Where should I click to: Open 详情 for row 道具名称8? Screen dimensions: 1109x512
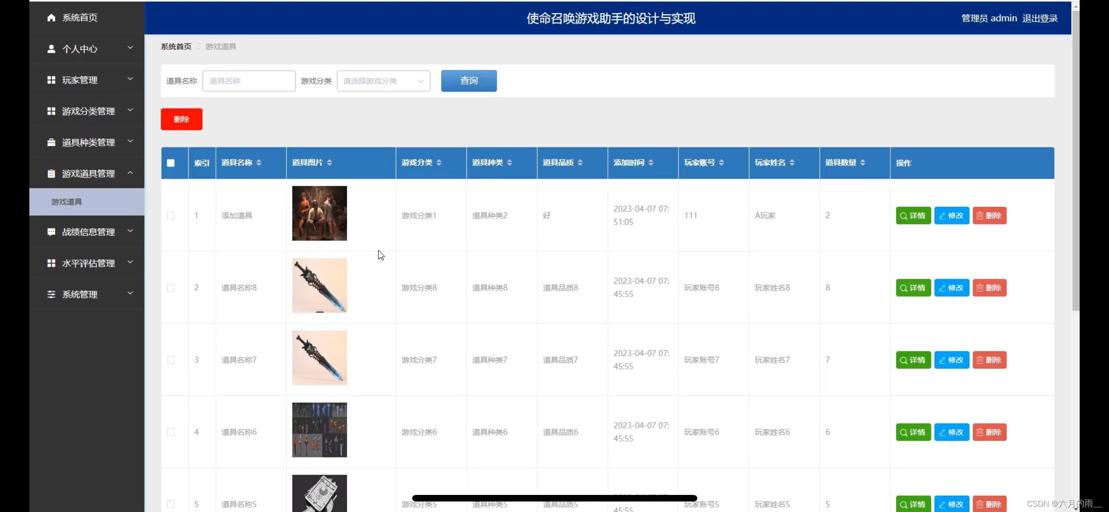click(x=913, y=288)
